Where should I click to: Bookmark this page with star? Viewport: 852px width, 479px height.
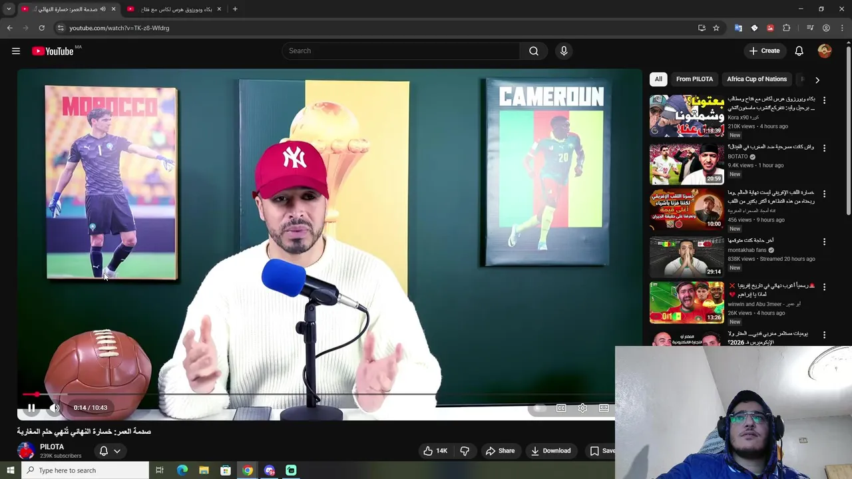coord(716,28)
